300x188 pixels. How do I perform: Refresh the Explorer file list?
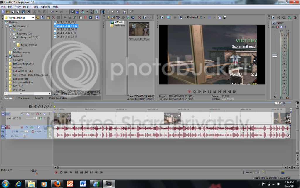point(42,17)
